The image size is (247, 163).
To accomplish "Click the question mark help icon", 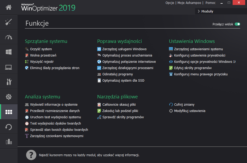I will coord(31,155).
